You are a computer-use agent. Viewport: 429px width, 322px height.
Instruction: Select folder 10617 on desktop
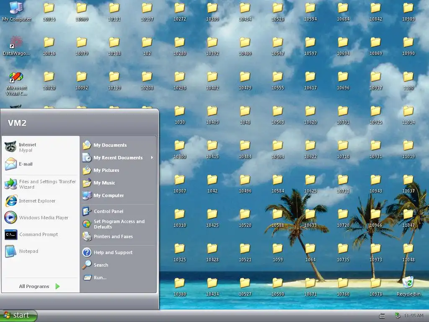(310, 80)
